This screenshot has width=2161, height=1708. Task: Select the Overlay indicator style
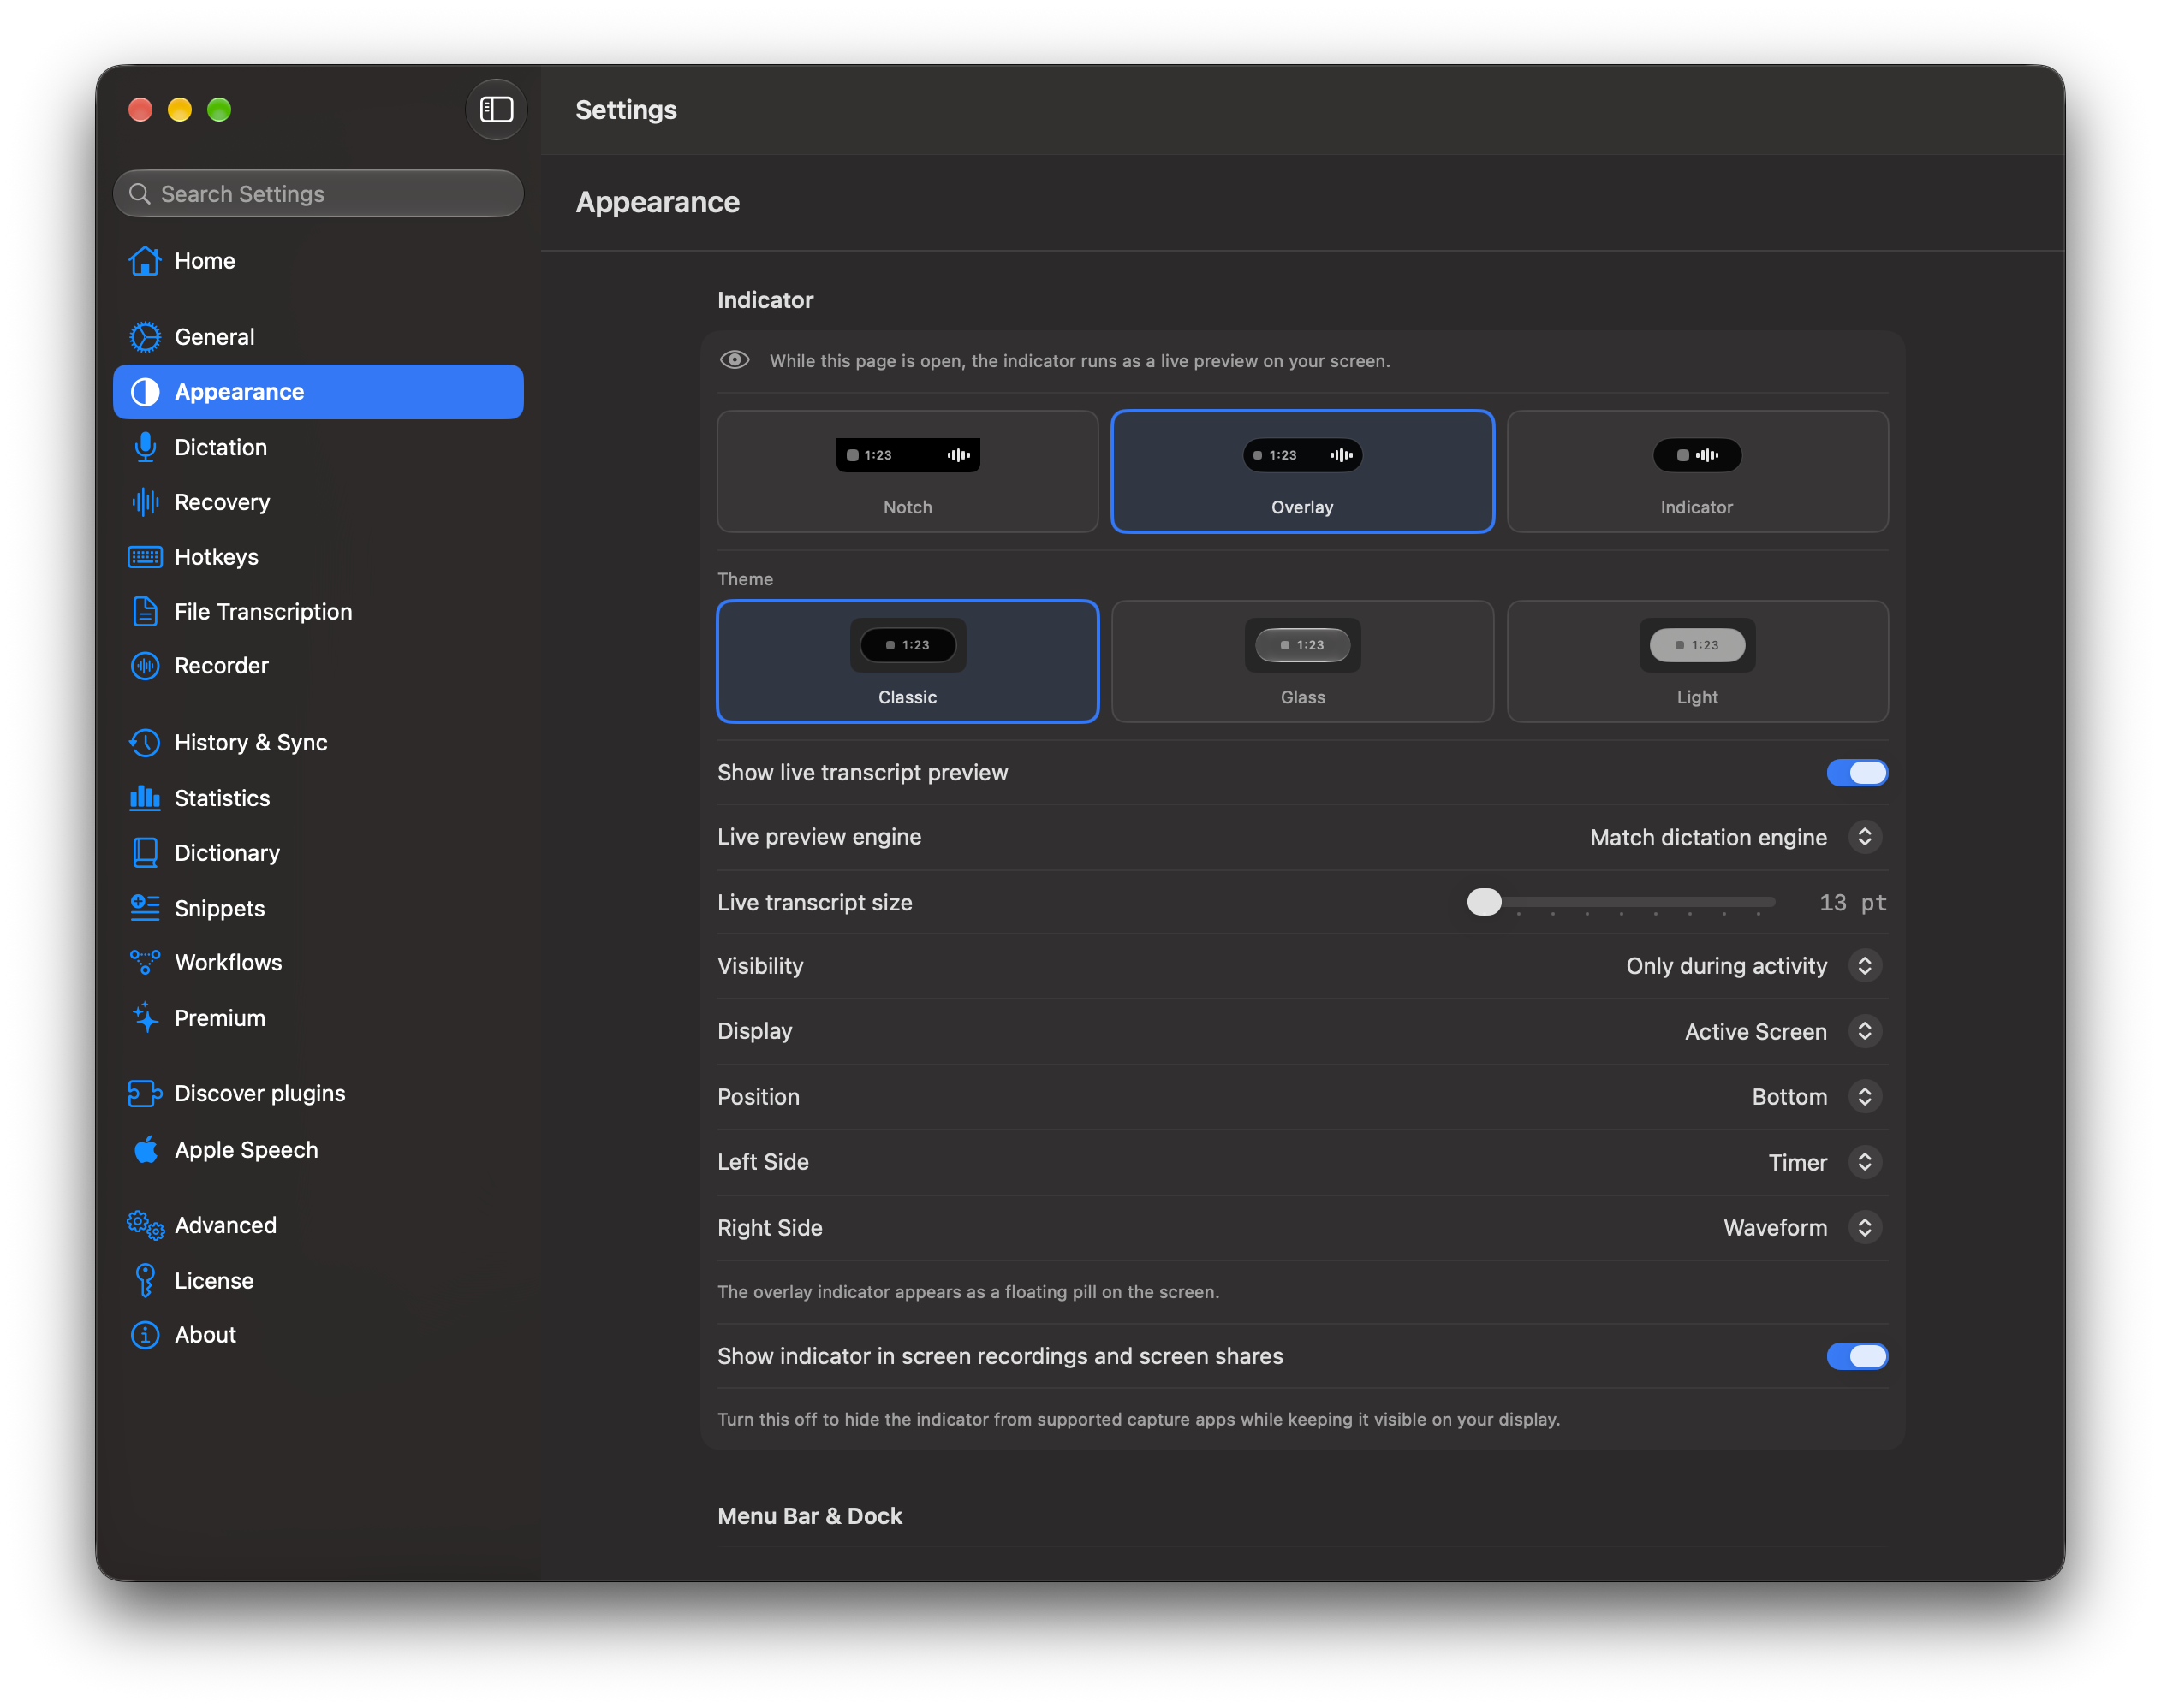[1302, 471]
